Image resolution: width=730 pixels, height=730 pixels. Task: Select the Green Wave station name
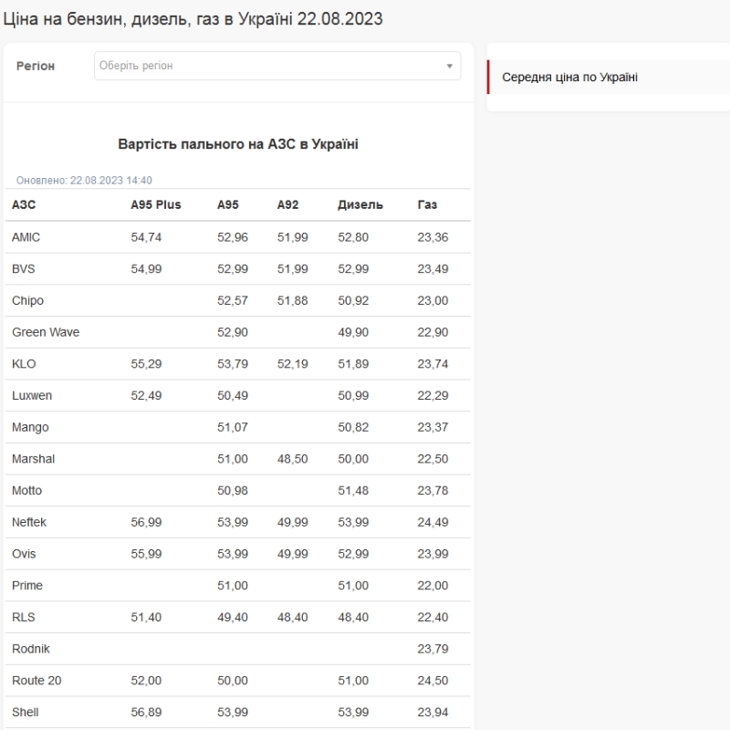coord(46,332)
